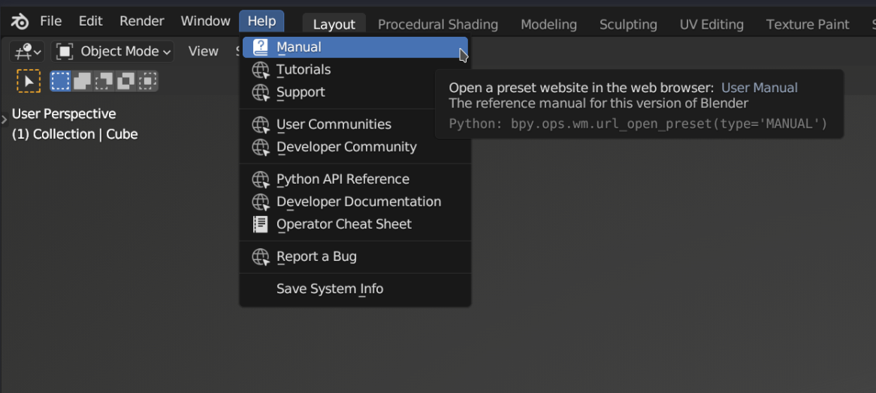Enable Extend Existing Selection mode

coord(82,80)
